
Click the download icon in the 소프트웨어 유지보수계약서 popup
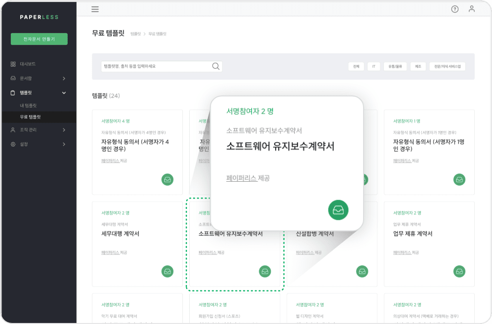pos(338,210)
